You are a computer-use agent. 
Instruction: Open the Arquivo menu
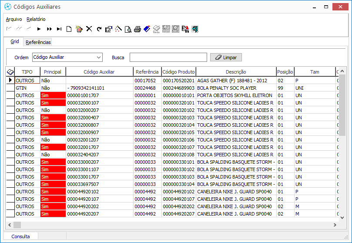14,19
